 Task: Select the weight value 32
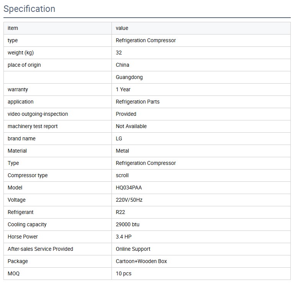(x=119, y=53)
